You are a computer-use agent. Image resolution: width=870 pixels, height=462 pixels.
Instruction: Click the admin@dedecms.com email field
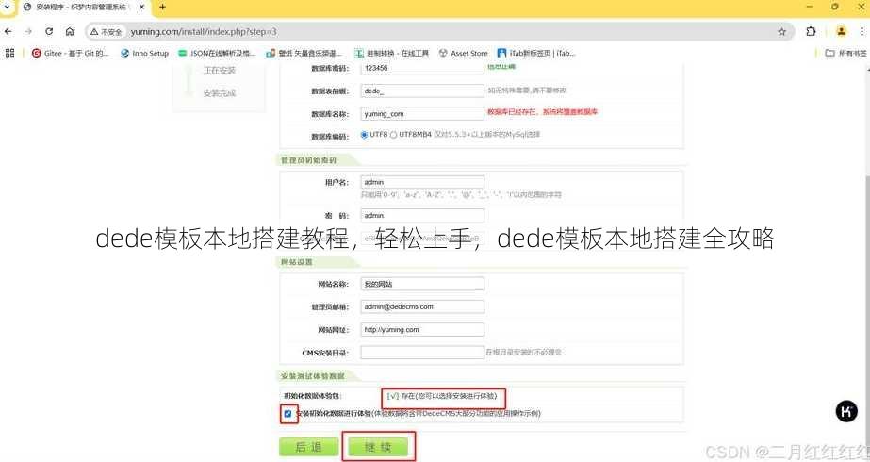(x=422, y=306)
